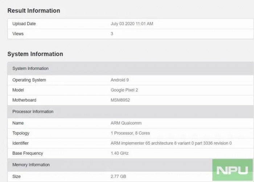Click the 1.40 GHz base frequency value

click(119, 153)
